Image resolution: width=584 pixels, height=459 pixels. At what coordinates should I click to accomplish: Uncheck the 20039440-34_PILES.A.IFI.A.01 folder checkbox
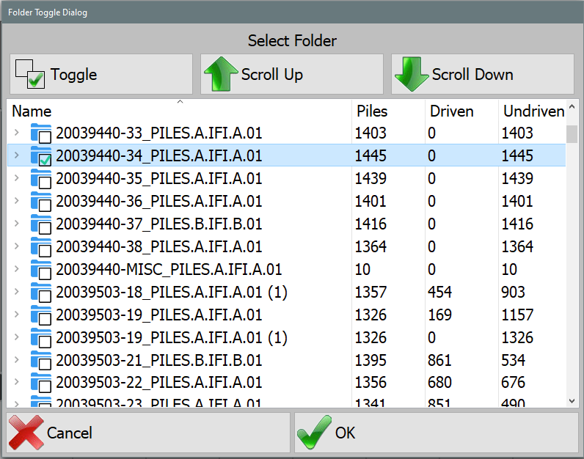coord(45,160)
